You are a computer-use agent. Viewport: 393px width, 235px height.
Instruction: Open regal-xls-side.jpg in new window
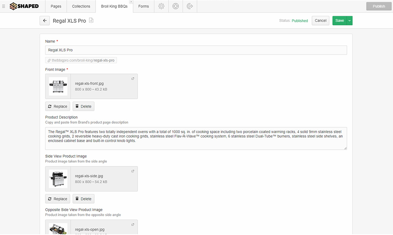pyautogui.click(x=133, y=171)
